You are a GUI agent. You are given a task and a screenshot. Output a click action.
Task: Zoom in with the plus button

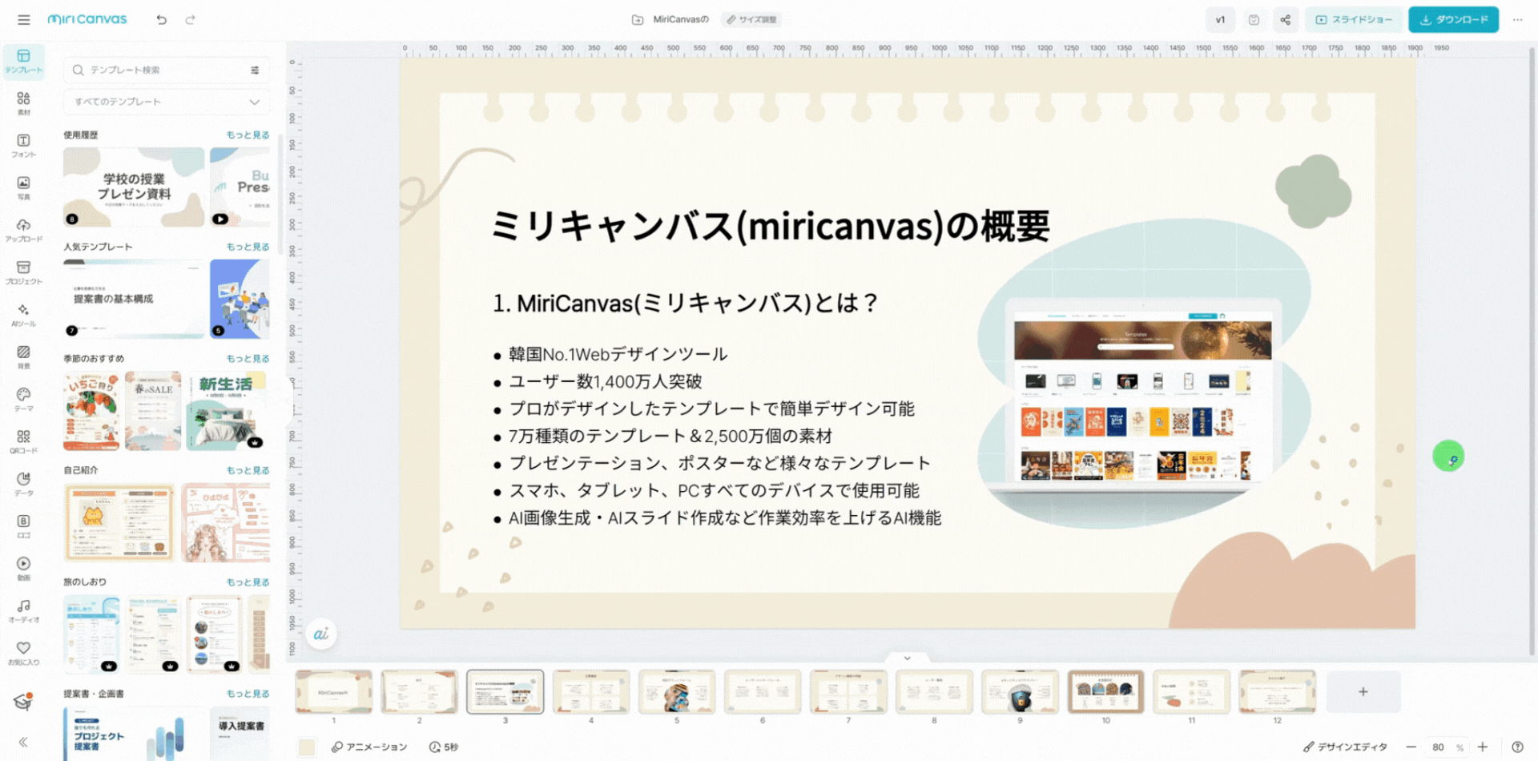tap(1483, 747)
